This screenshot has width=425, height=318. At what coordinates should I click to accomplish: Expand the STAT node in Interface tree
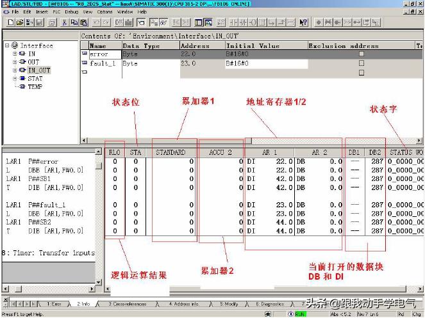click(x=15, y=79)
